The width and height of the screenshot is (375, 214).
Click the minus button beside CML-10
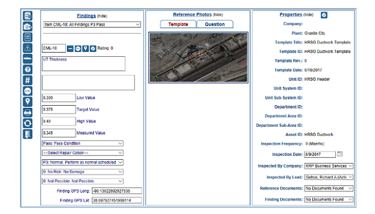(70, 49)
